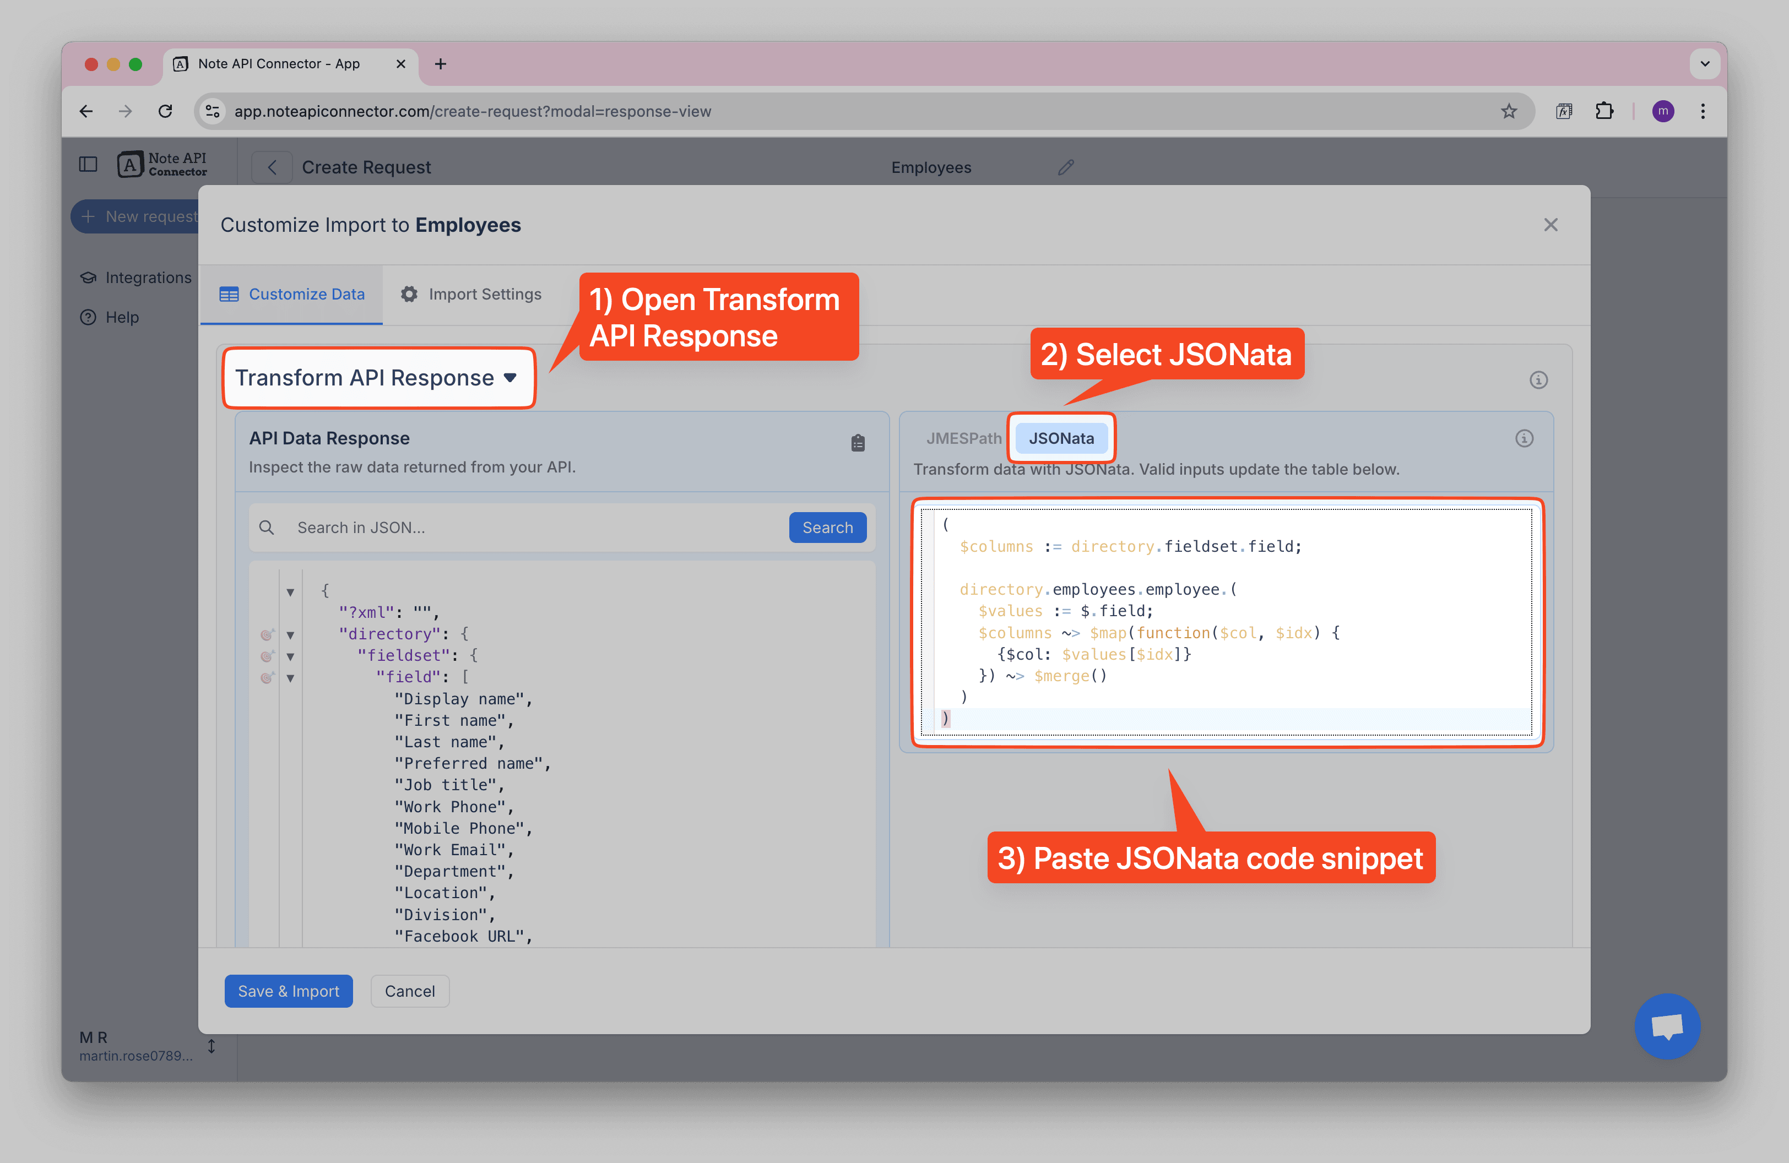Open Integrations in the sidebar
Viewport: 1789px width, 1163px height.
[x=136, y=277]
